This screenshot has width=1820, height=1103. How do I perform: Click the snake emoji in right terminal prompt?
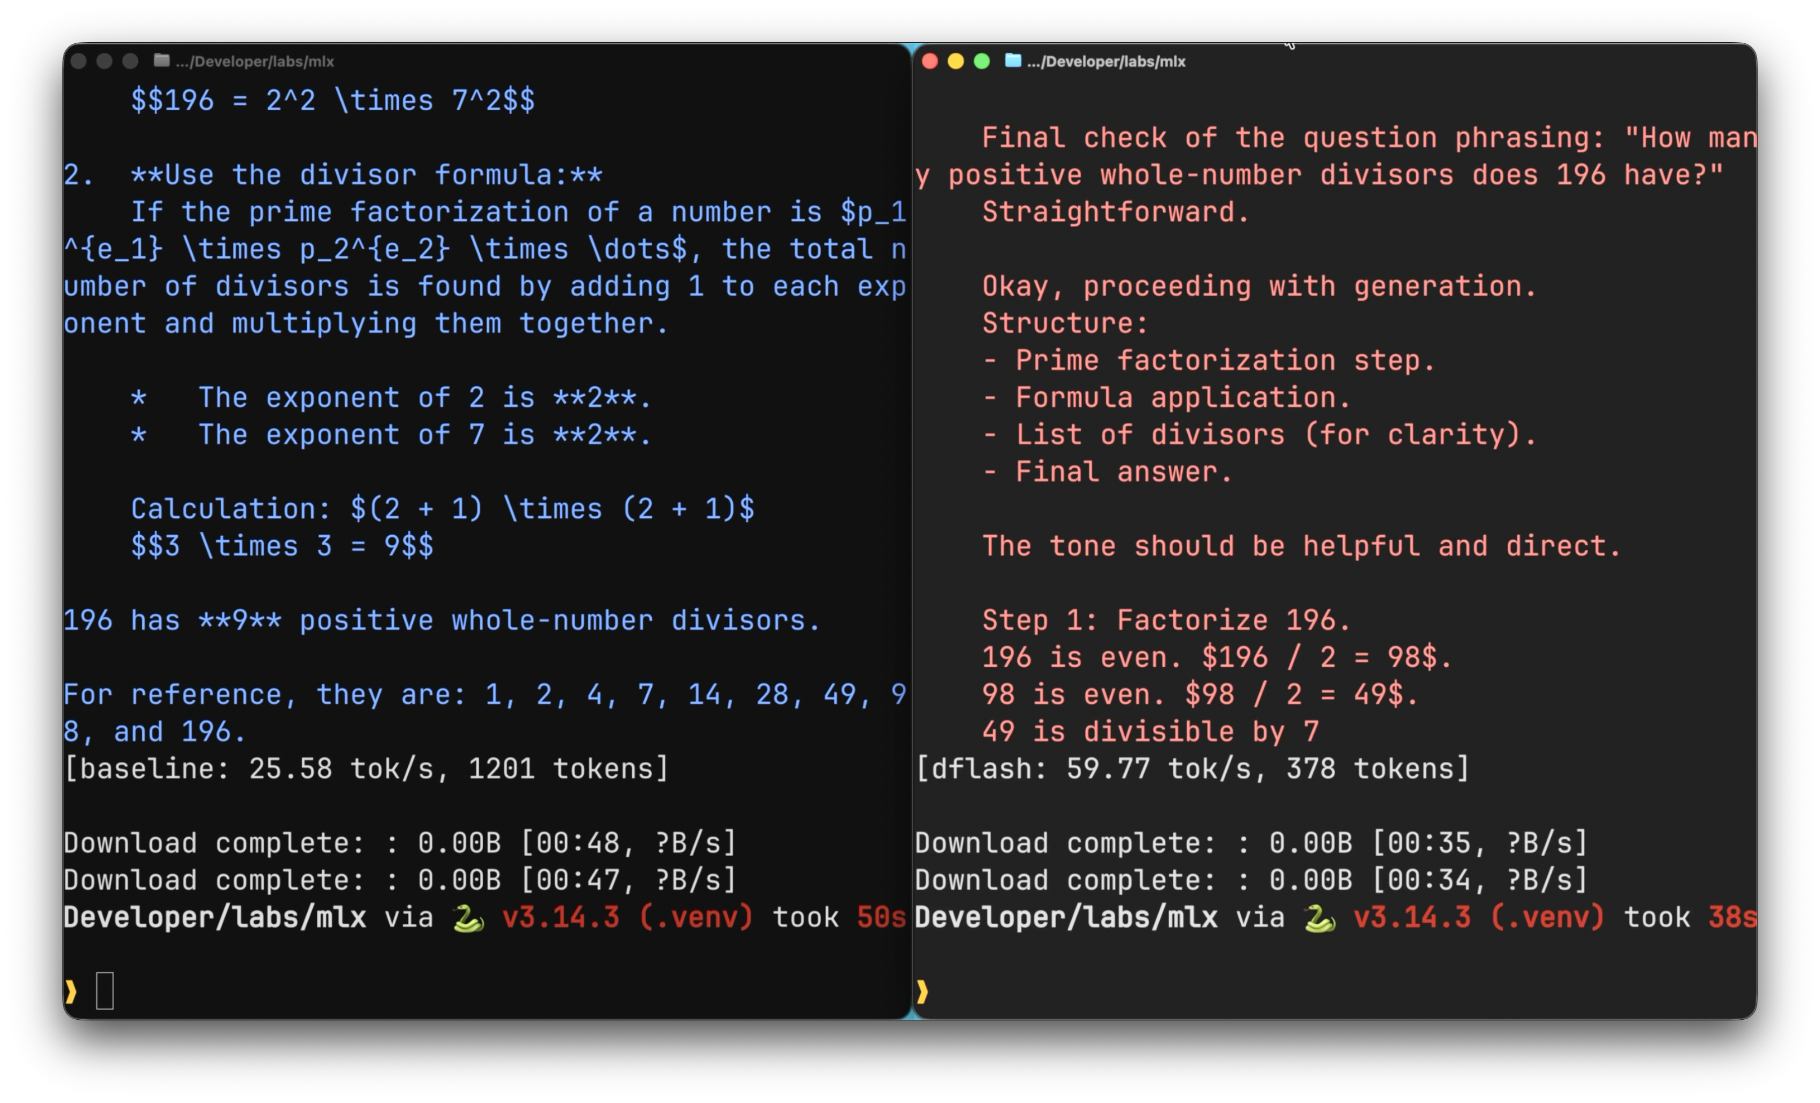[x=1318, y=917]
